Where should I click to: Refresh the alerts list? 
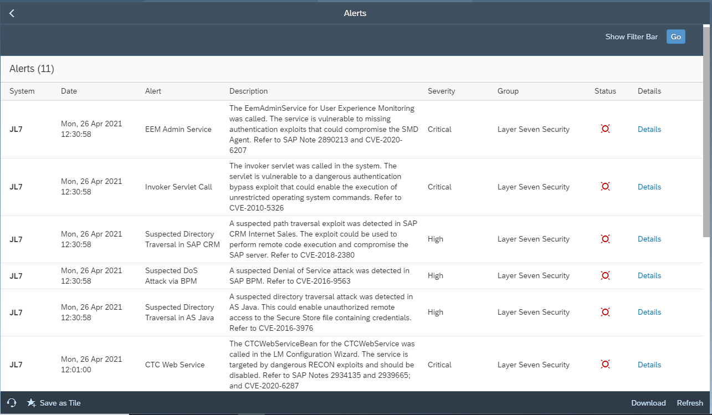(689, 403)
